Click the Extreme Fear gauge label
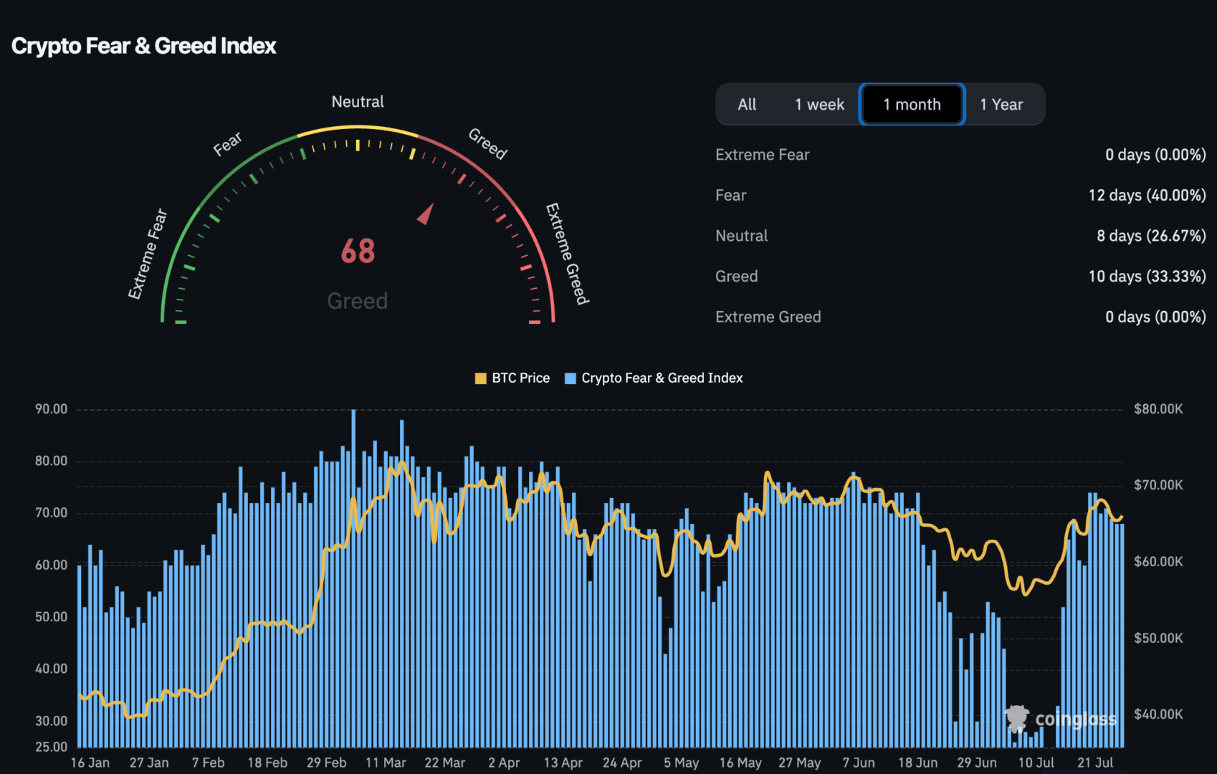1217x774 pixels. coord(148,254)
